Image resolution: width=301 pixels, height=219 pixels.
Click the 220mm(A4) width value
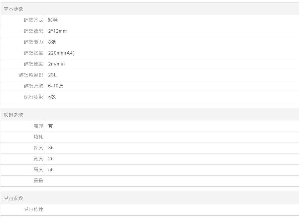pos(61,53)
